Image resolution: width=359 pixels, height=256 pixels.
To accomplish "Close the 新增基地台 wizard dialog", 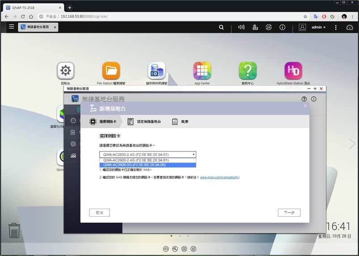I will [305, 106].
